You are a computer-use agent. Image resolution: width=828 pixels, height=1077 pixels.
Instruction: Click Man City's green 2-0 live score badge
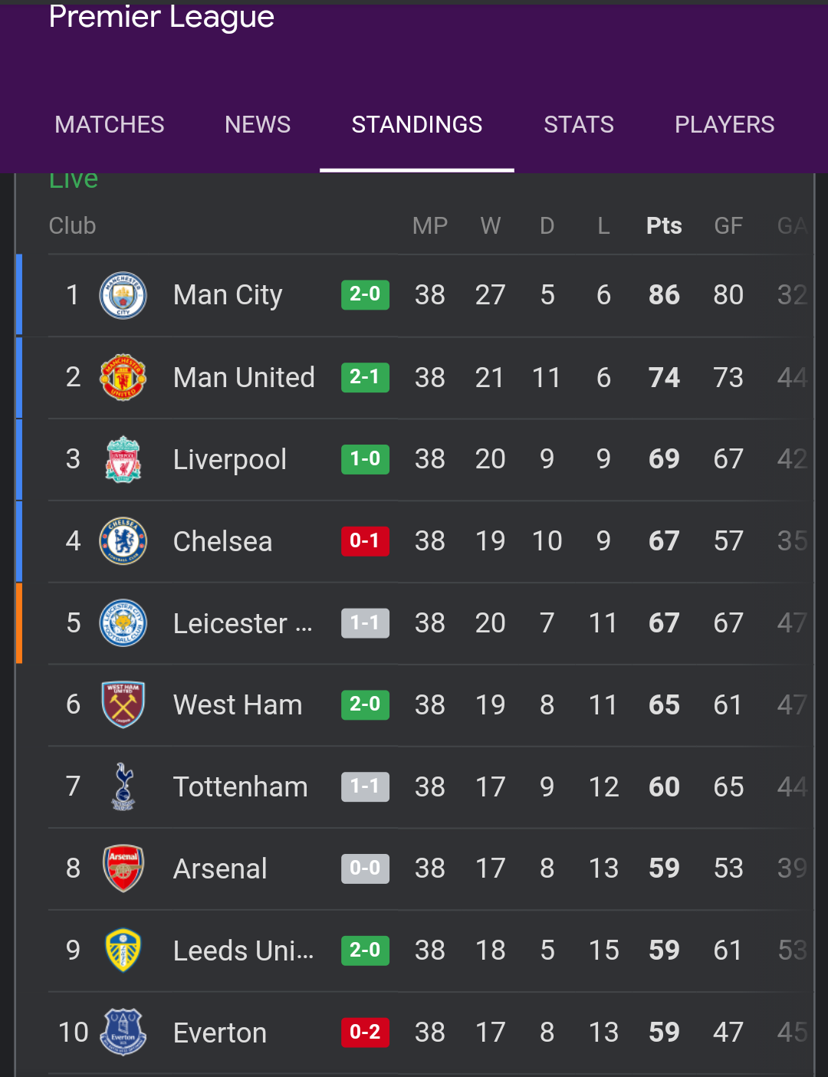click(x=365, y=294)
